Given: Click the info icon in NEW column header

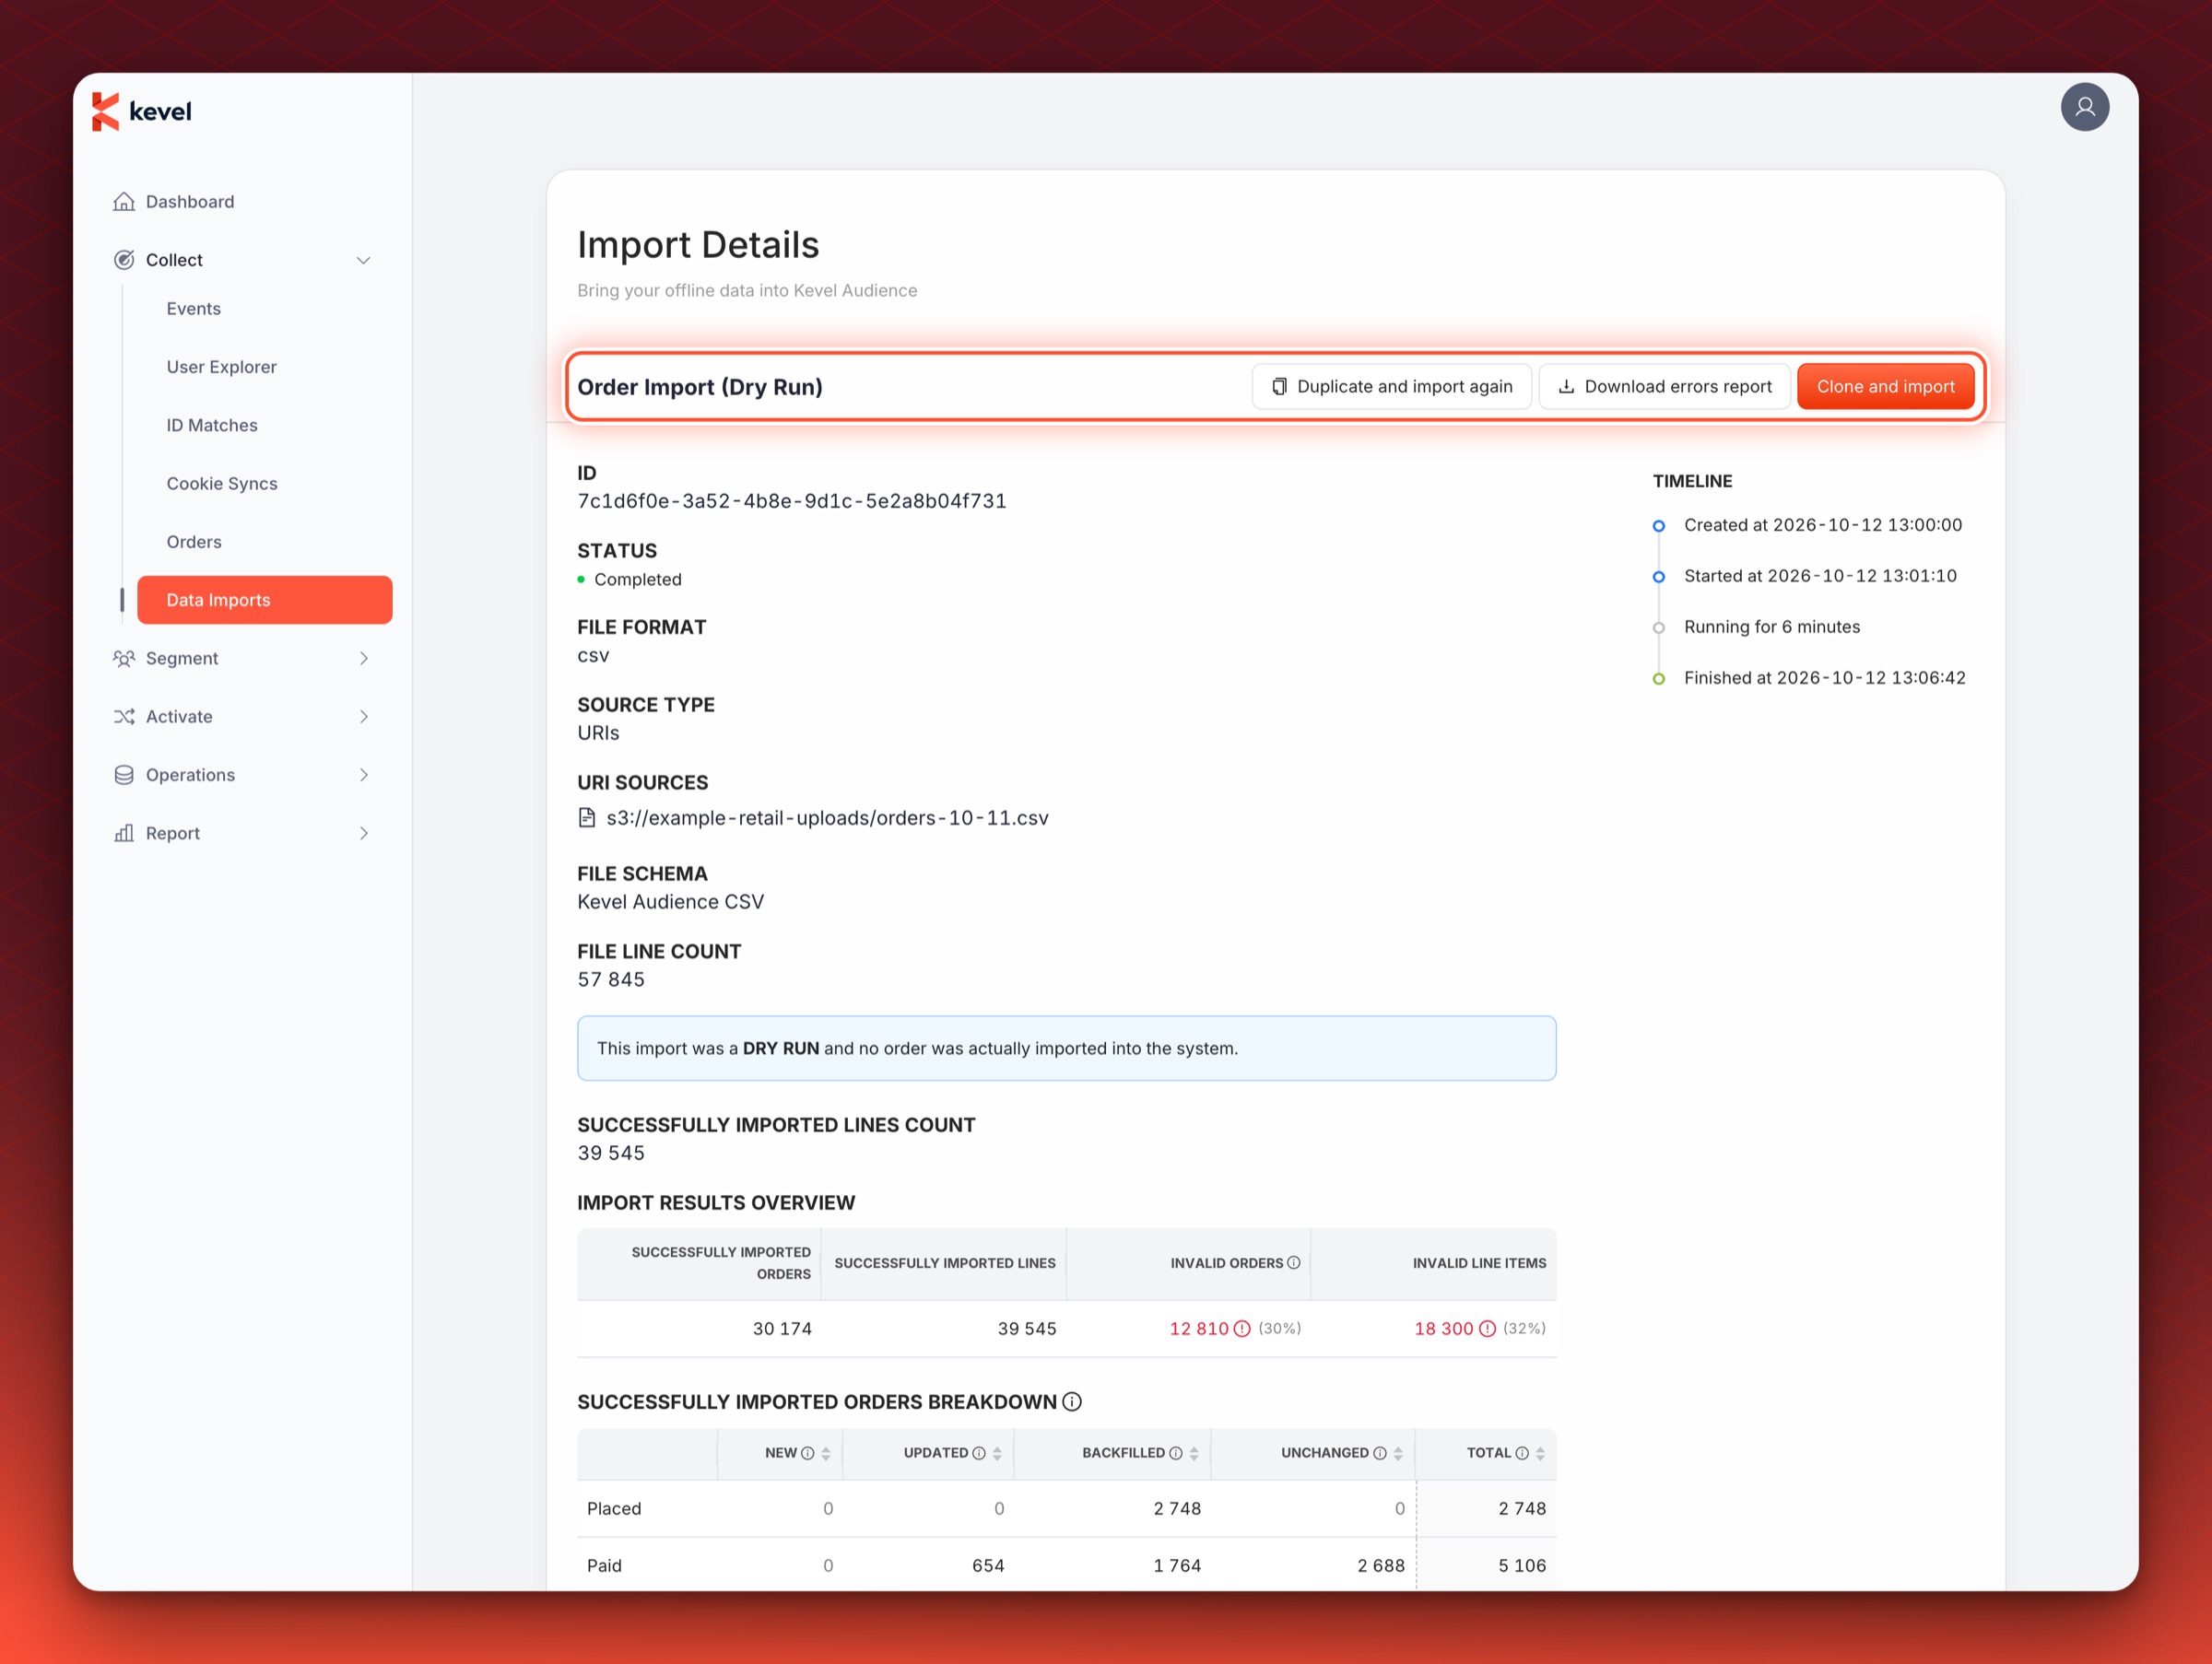Looking at the screenshot, I should tap(807, 1453).
